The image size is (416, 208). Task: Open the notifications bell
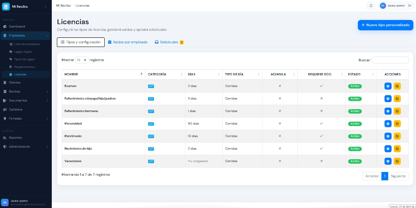point(371,6)
